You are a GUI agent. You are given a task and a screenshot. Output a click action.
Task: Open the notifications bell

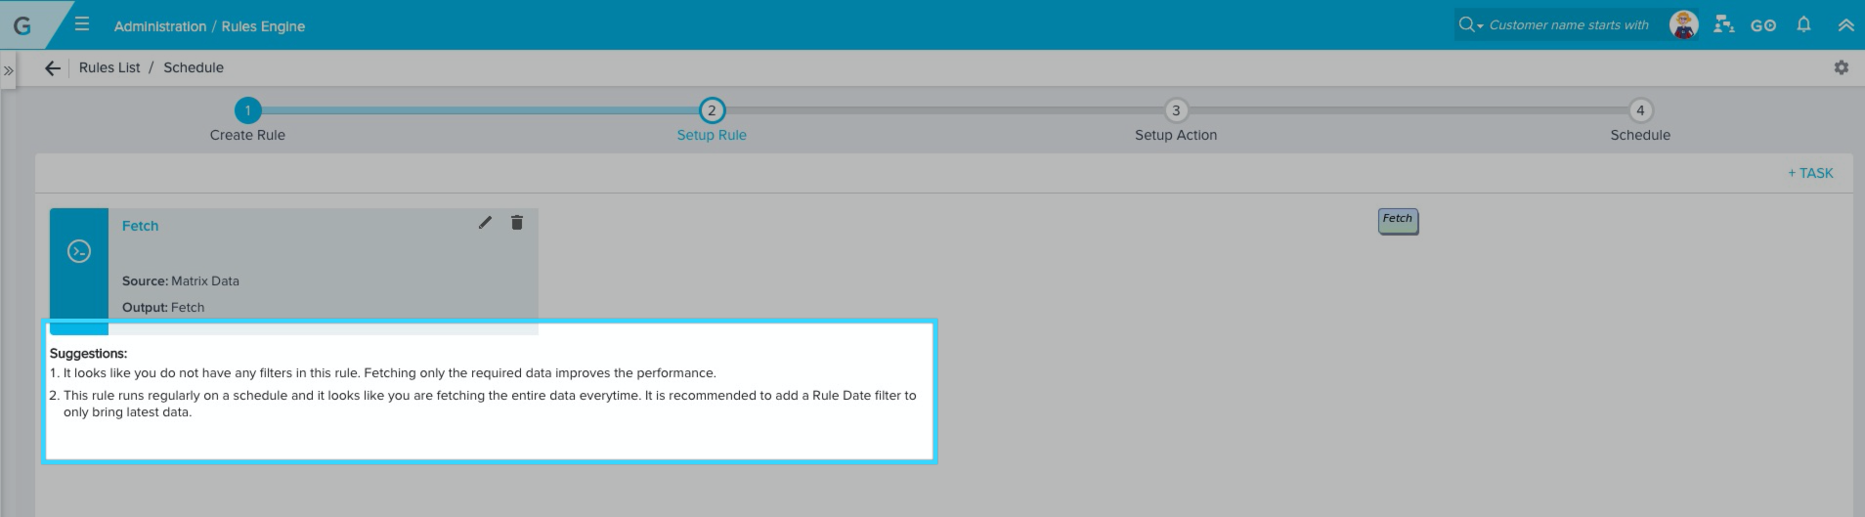click(1803, 24)
